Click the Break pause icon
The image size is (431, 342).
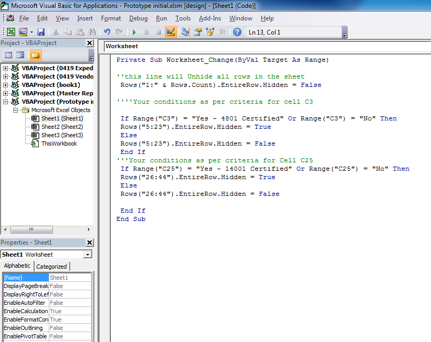click(x=146, y=32)
